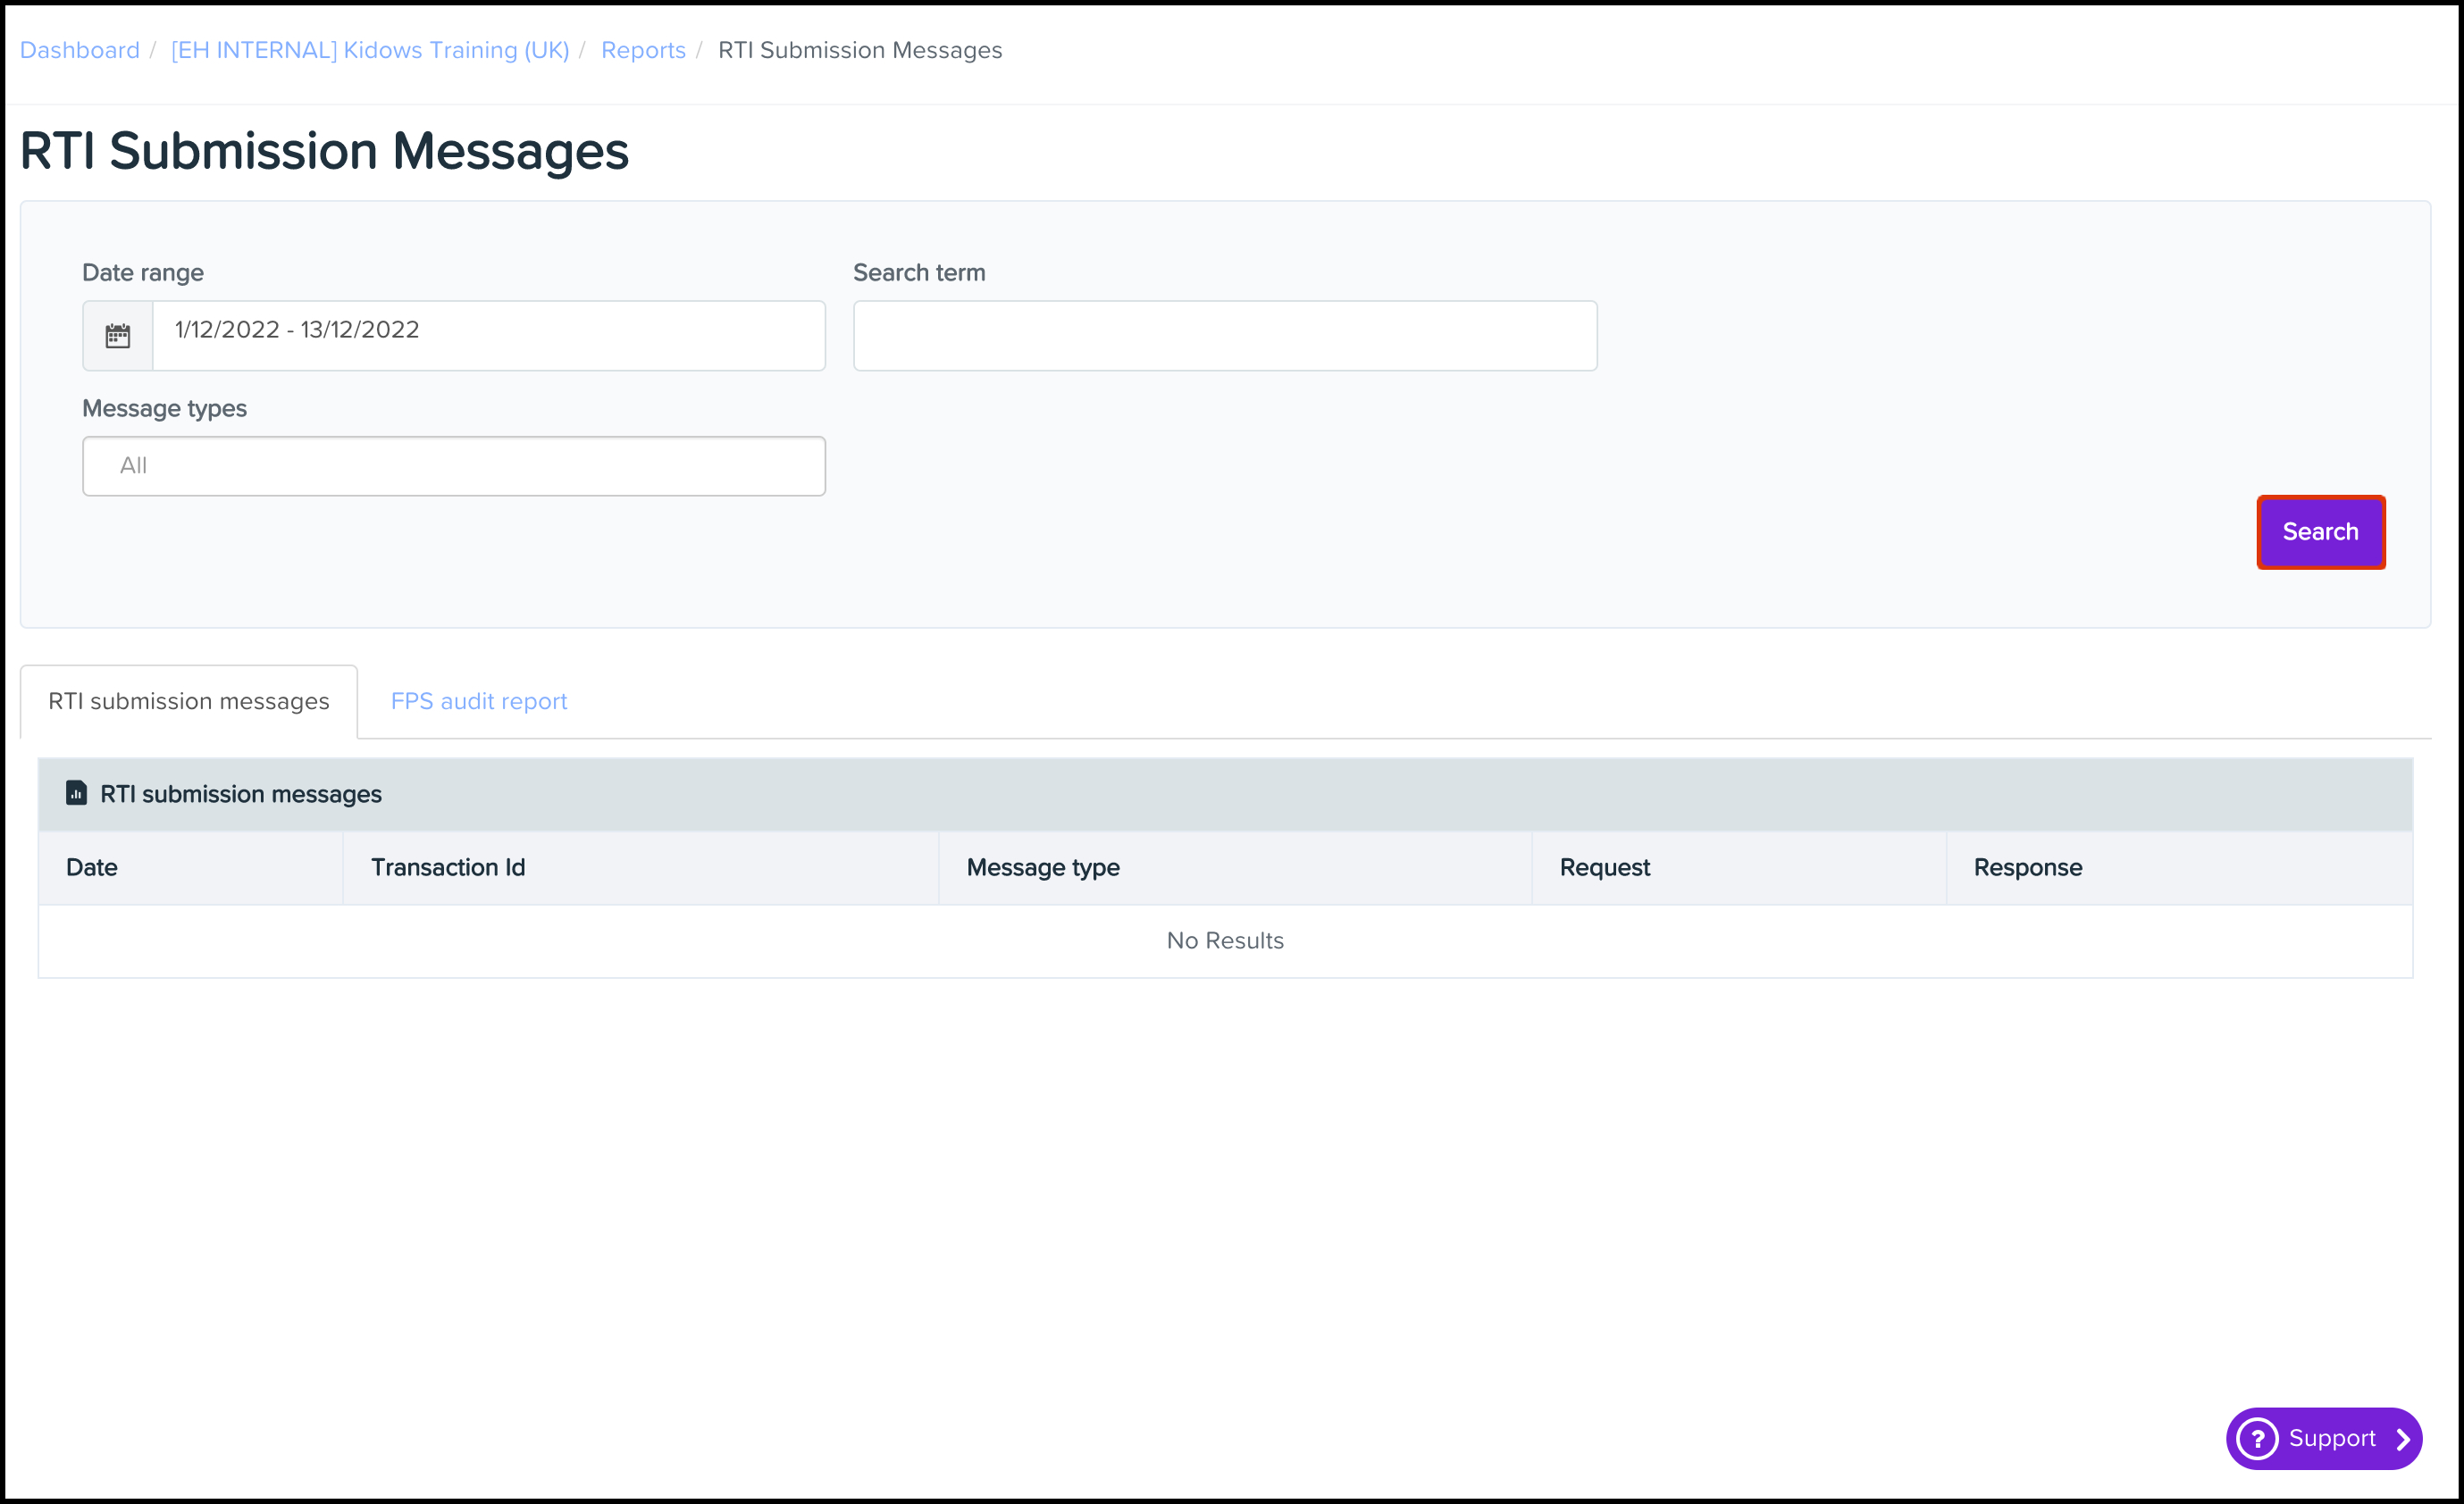2464x1504 pixels.
Task: Open the Reports breadcrumb link
Action: [x=643, y=50]
